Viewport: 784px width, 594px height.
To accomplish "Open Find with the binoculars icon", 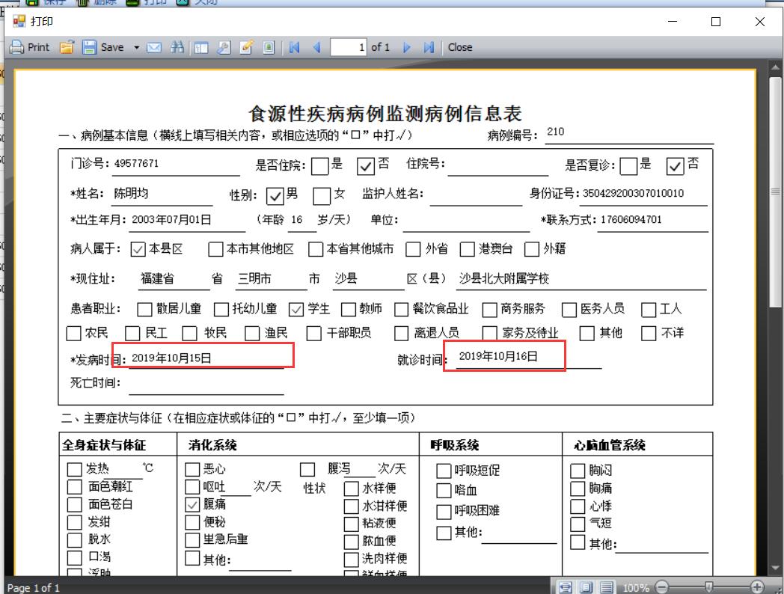I will [177, 47].
